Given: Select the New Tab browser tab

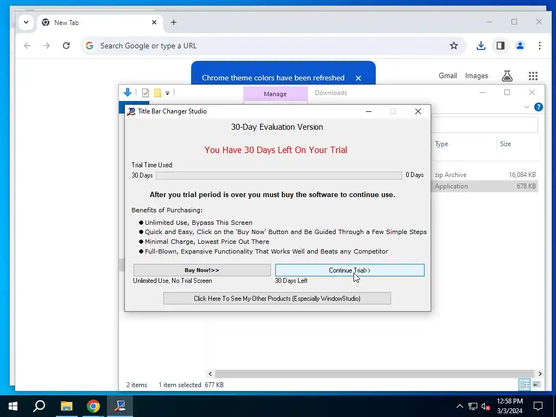Looking at the screenshot, I should pos(99,22).
